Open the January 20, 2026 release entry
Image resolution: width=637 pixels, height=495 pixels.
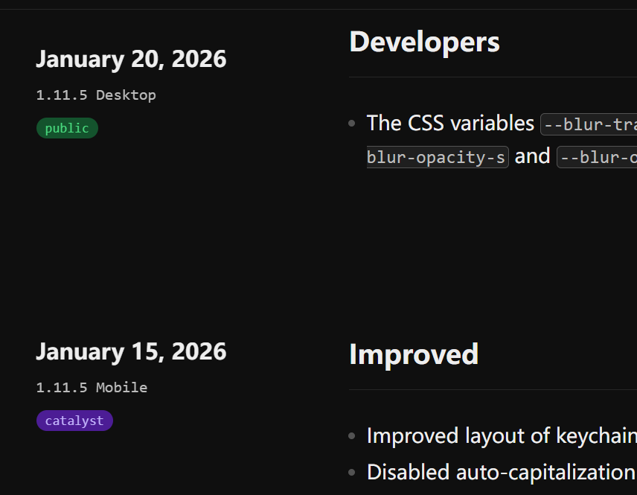tap(131, 59)
